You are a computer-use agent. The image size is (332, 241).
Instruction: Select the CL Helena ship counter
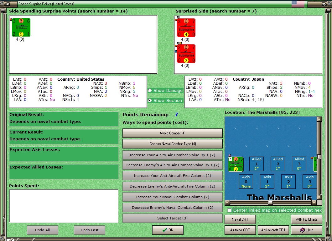[x=21, y=27]
